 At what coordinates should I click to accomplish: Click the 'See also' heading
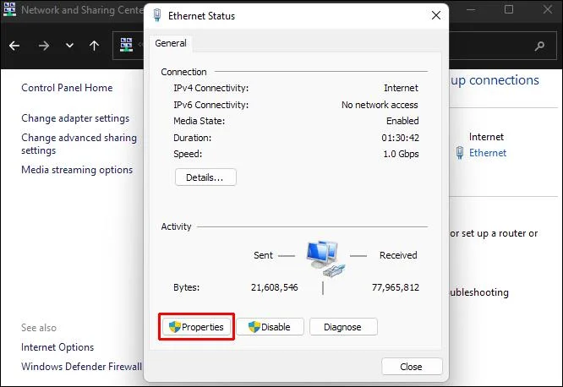(39, 328)
